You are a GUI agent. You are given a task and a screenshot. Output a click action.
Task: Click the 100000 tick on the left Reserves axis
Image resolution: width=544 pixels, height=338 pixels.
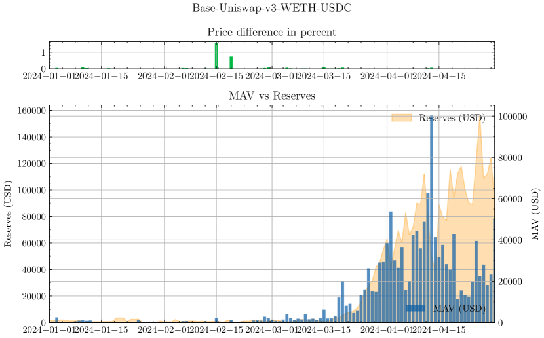point(31,191)
